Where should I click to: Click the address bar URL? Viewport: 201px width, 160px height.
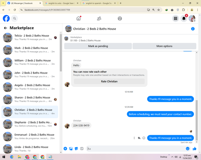pyautogui.click(x=47, y=10)
